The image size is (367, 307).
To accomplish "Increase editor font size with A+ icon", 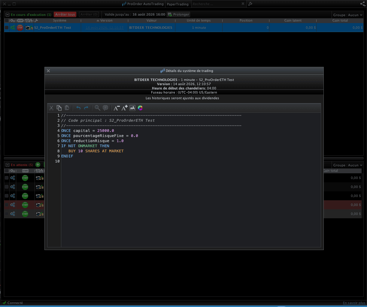I will coord(124,108).
